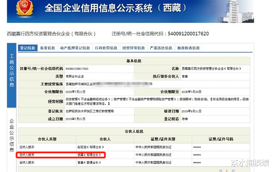This screenshot has height=172, width=273.
Task: Open the 登记信息 tab
Action: pyautogui.click(x=27, y=48)
